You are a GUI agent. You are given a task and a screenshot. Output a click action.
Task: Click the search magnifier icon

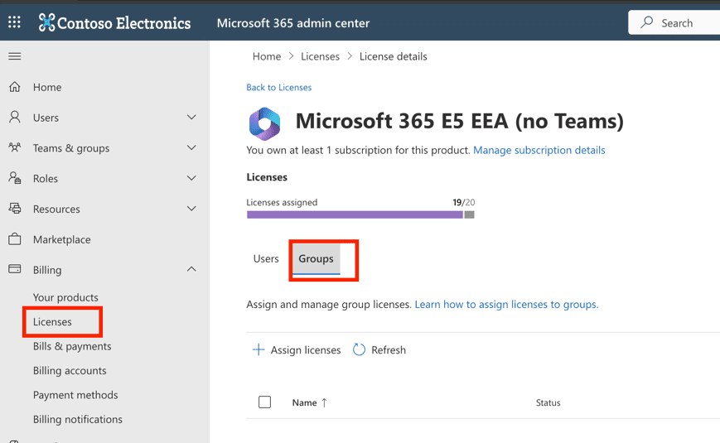click(x=647, y=22)
